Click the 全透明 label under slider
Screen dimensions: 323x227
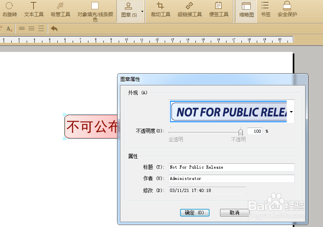coord(176,140)
